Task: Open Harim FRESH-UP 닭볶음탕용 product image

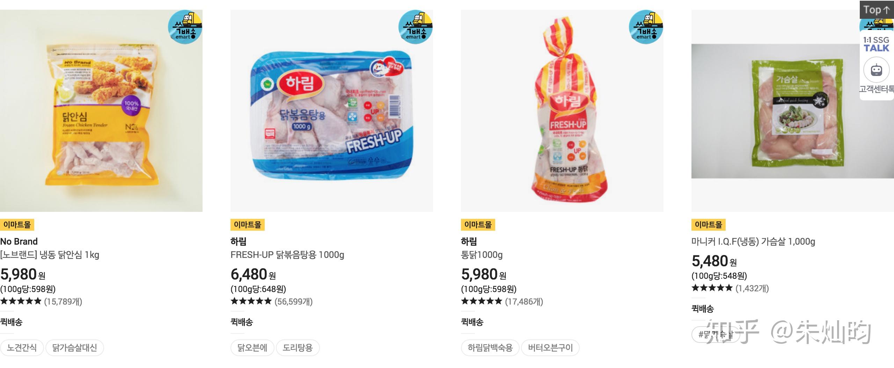Action: click(x=332, y=111)
